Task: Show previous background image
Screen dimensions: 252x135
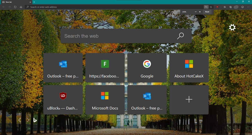Action: click(x=20, y=120)
